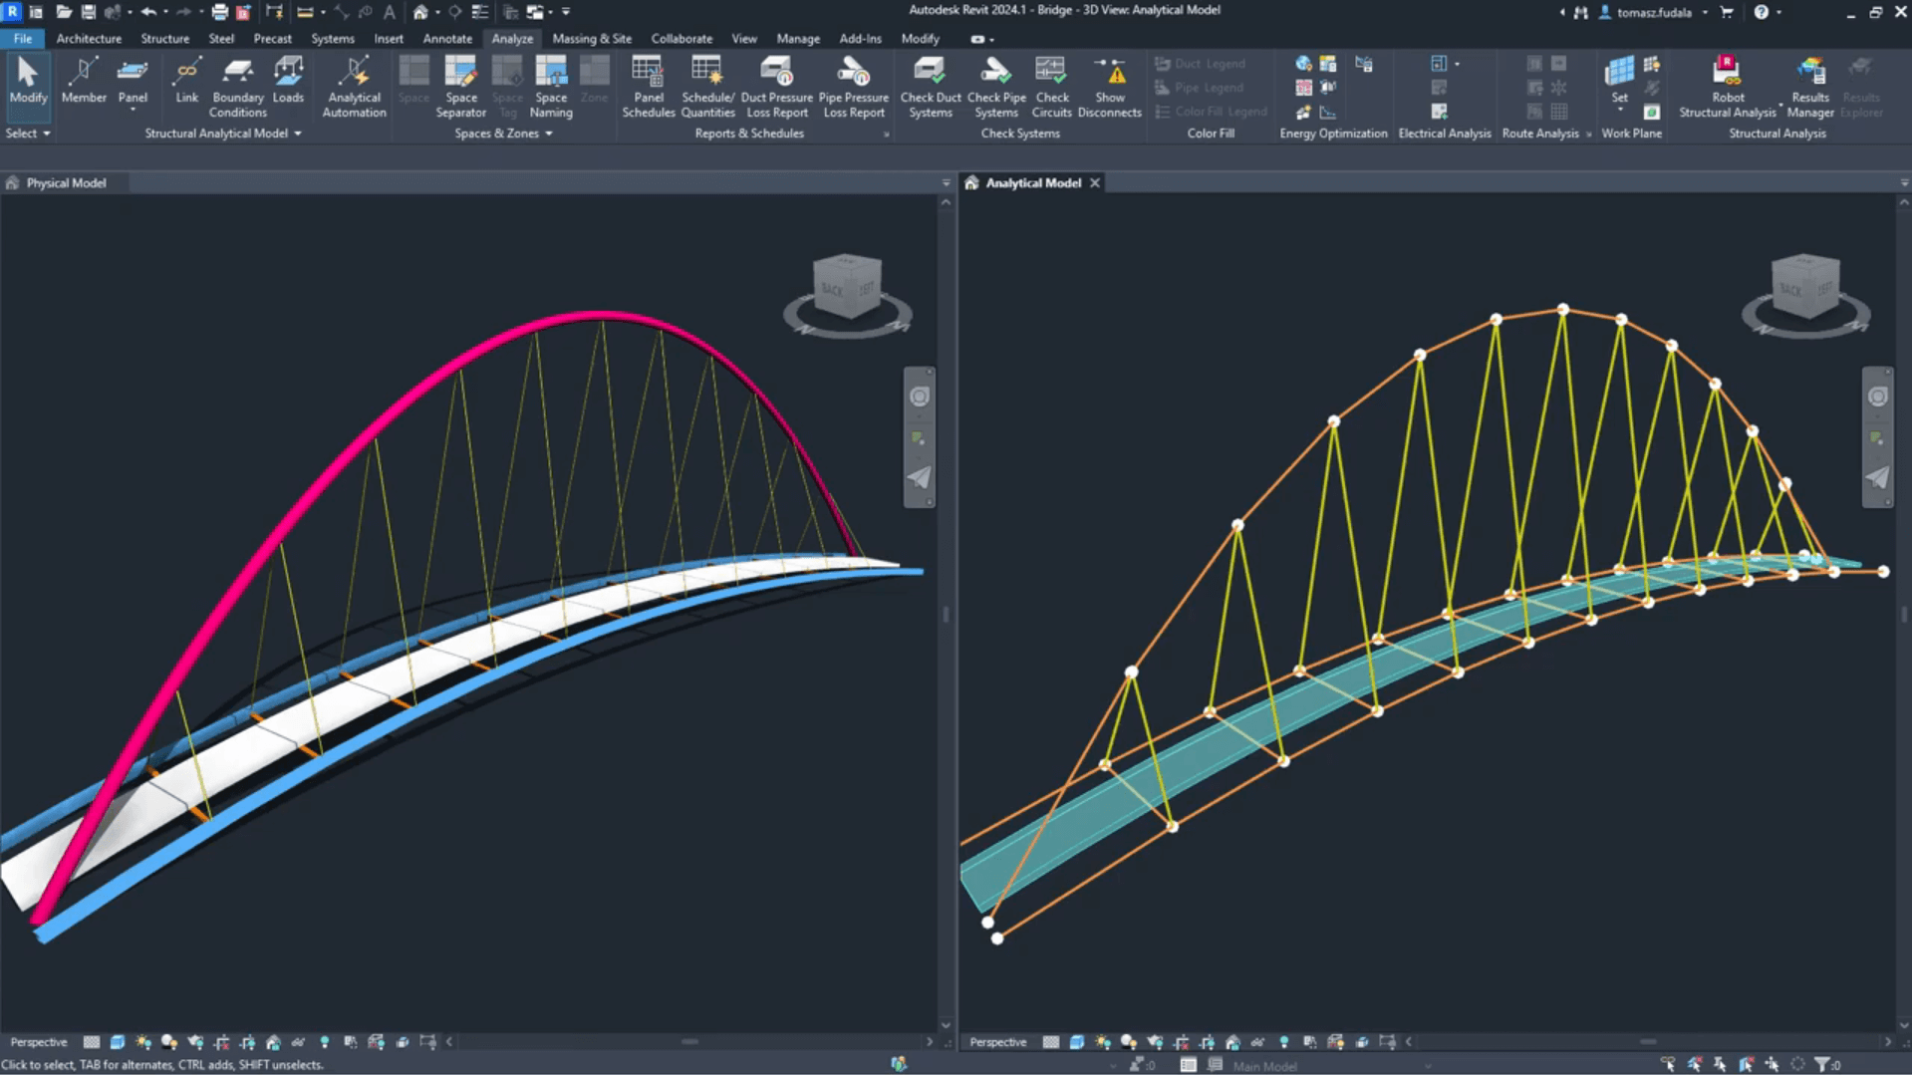Open Results Manager
This screenshot has width=1912, height=1075.
tap(1810, 88)
